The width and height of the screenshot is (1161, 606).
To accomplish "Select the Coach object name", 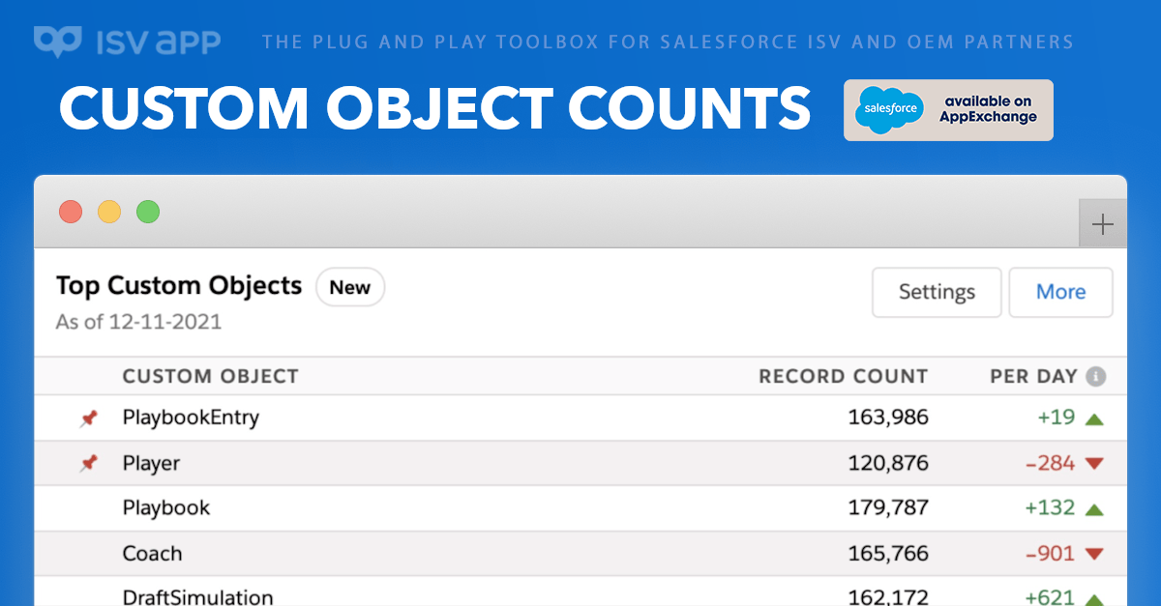I will click(x=152, y=553).
